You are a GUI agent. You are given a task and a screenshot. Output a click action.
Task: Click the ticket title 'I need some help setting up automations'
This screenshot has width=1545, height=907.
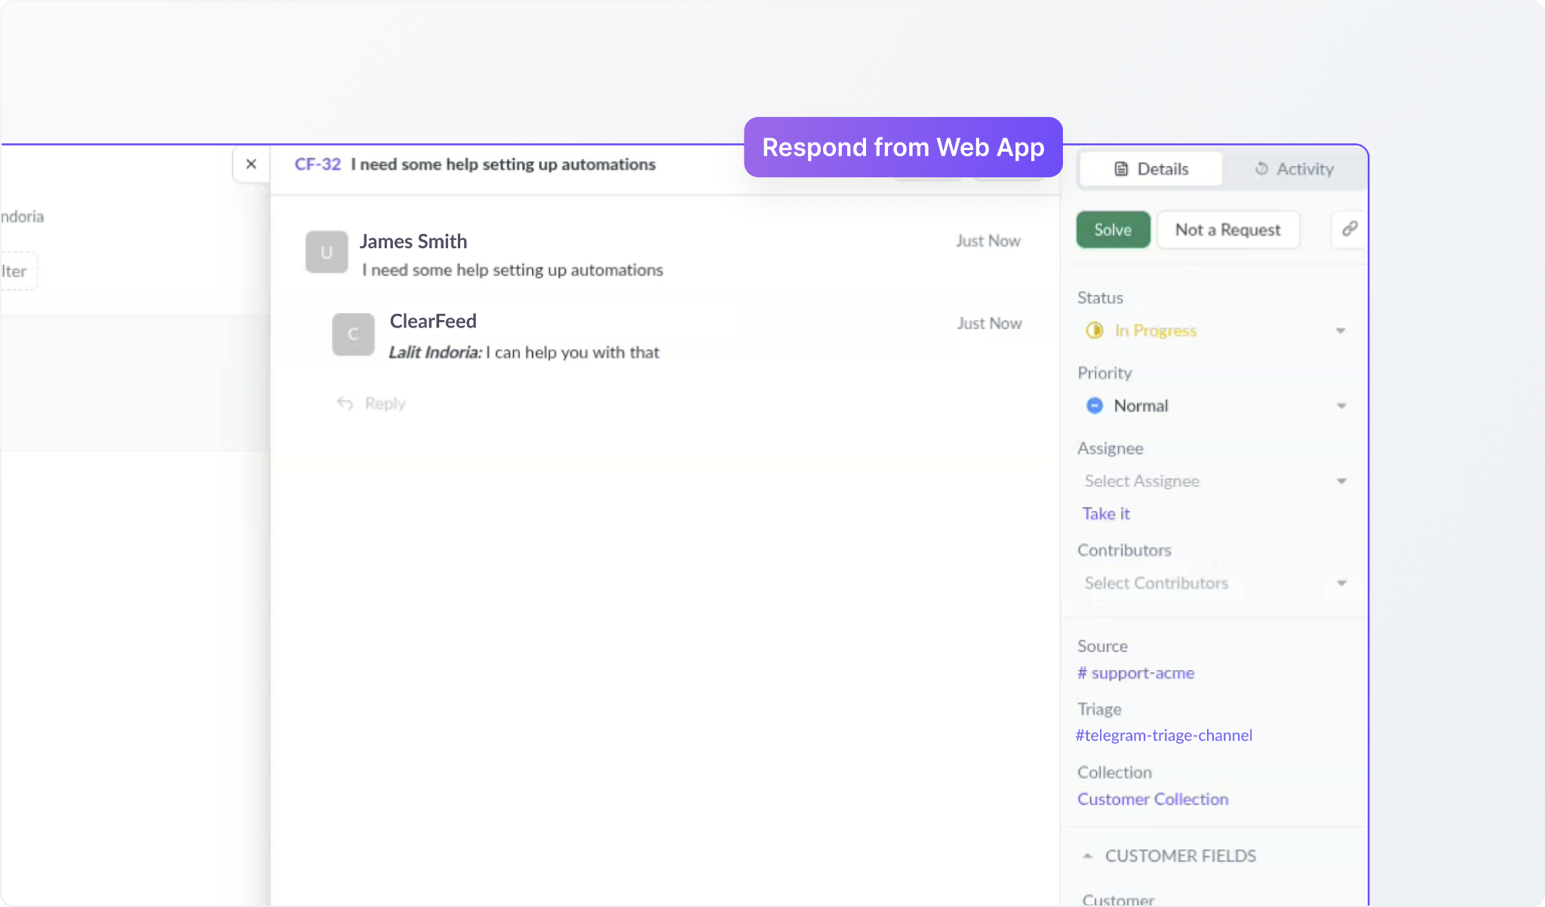click(x=503, y=164)
